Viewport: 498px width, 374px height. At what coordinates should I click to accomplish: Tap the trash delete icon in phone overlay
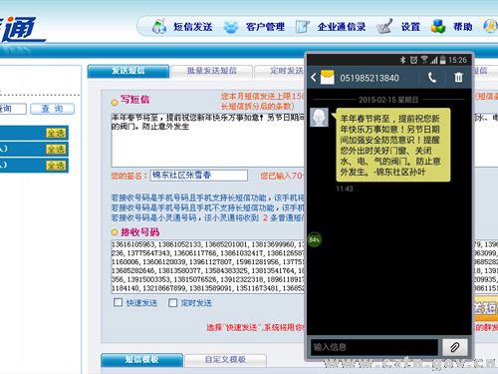458,77
